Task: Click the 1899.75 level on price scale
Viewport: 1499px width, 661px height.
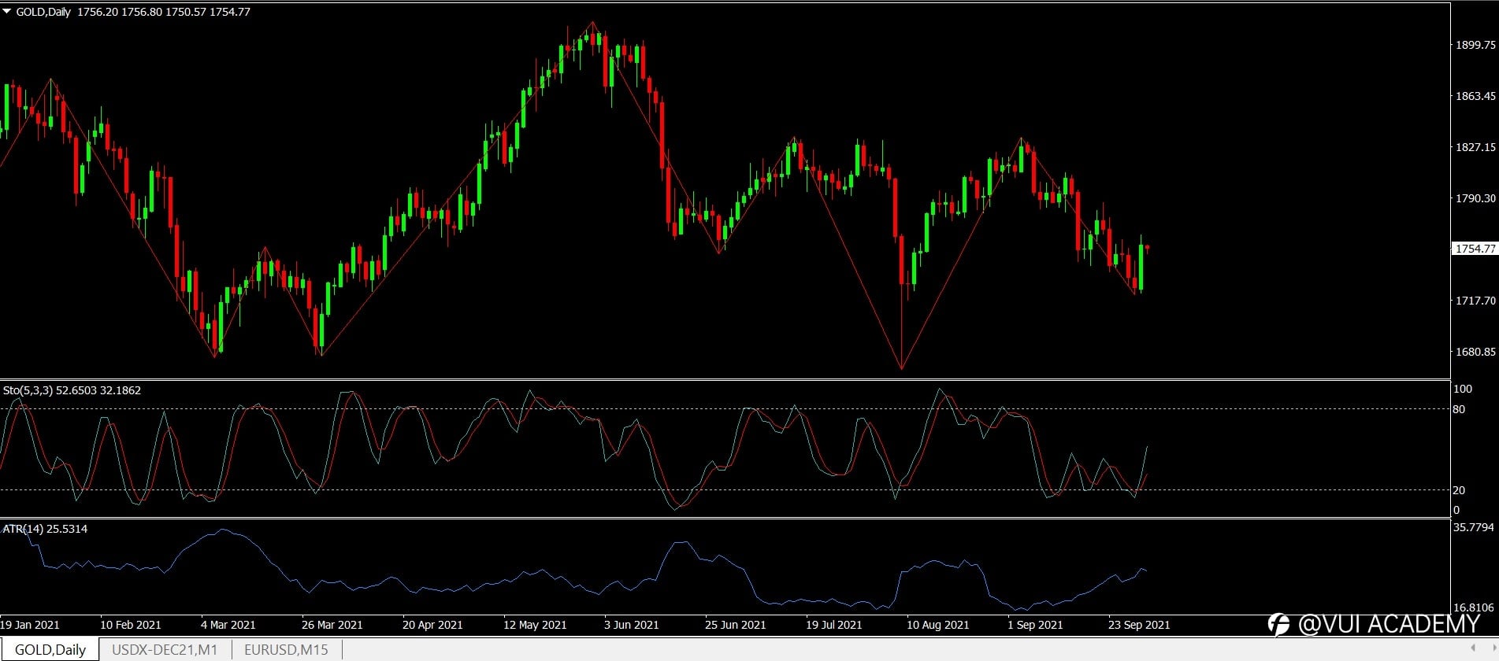Action: pos(1475,45)
